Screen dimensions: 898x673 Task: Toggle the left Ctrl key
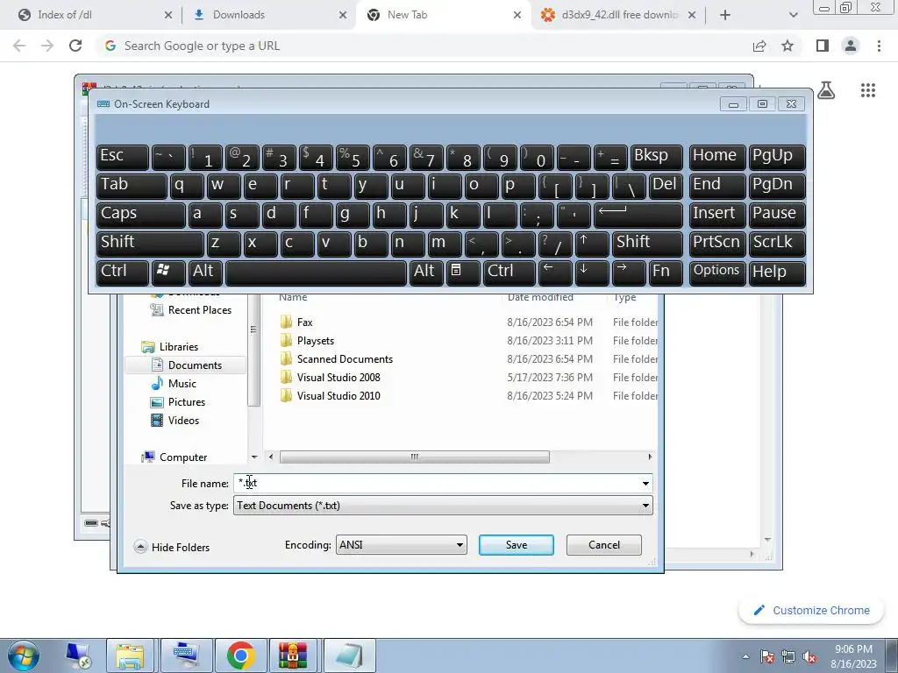(123, 272)
